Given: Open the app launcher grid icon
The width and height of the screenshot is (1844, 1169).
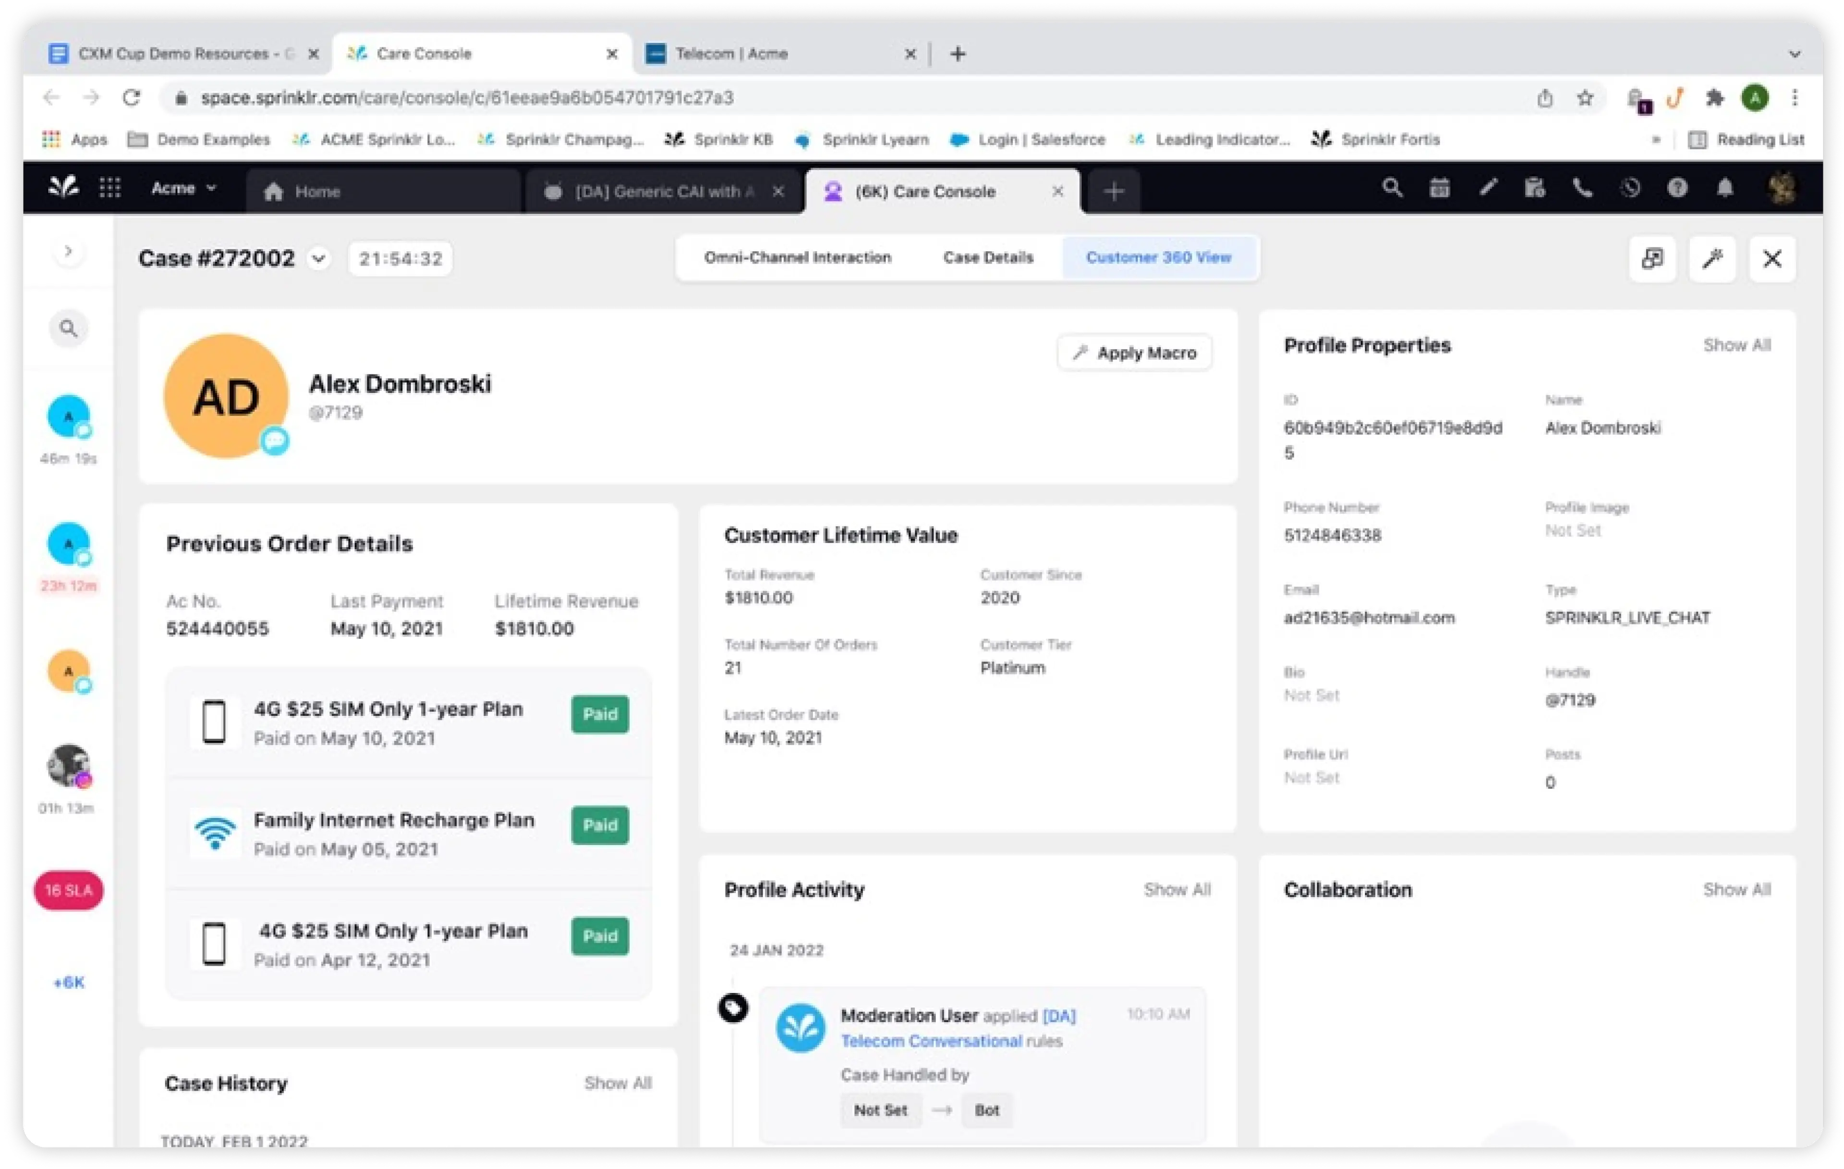Looking at the screenshot, I should (x=110, y=188).
